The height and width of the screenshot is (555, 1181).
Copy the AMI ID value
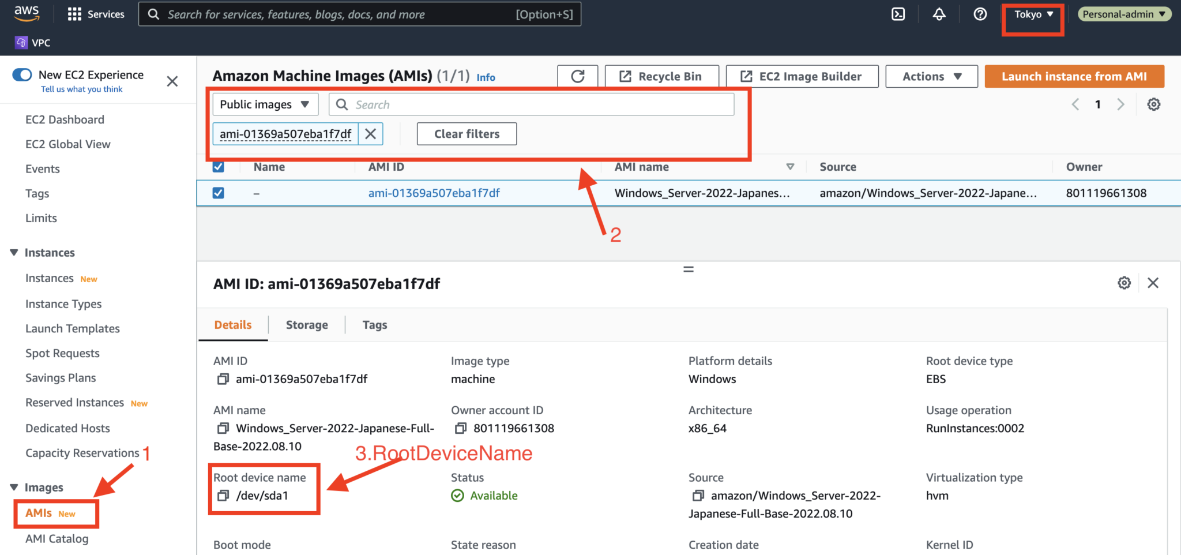tap(223, 379)
